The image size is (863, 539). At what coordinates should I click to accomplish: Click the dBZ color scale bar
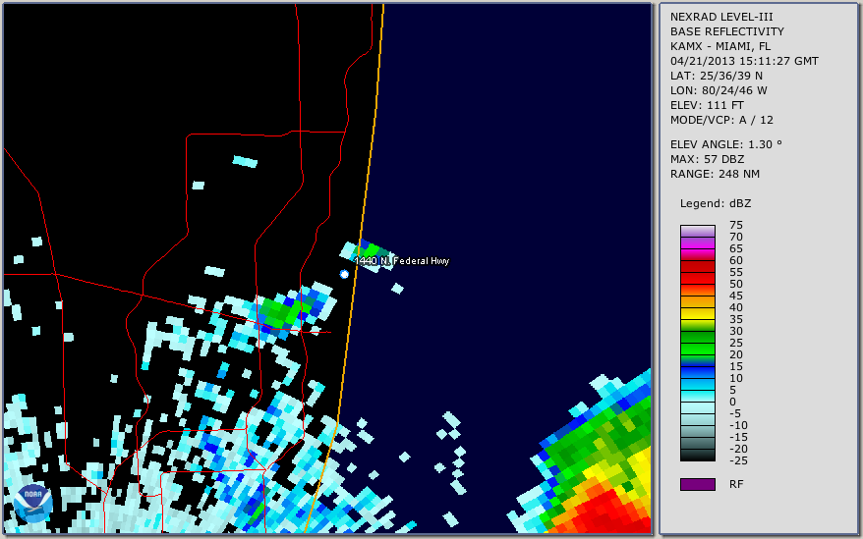697,343
